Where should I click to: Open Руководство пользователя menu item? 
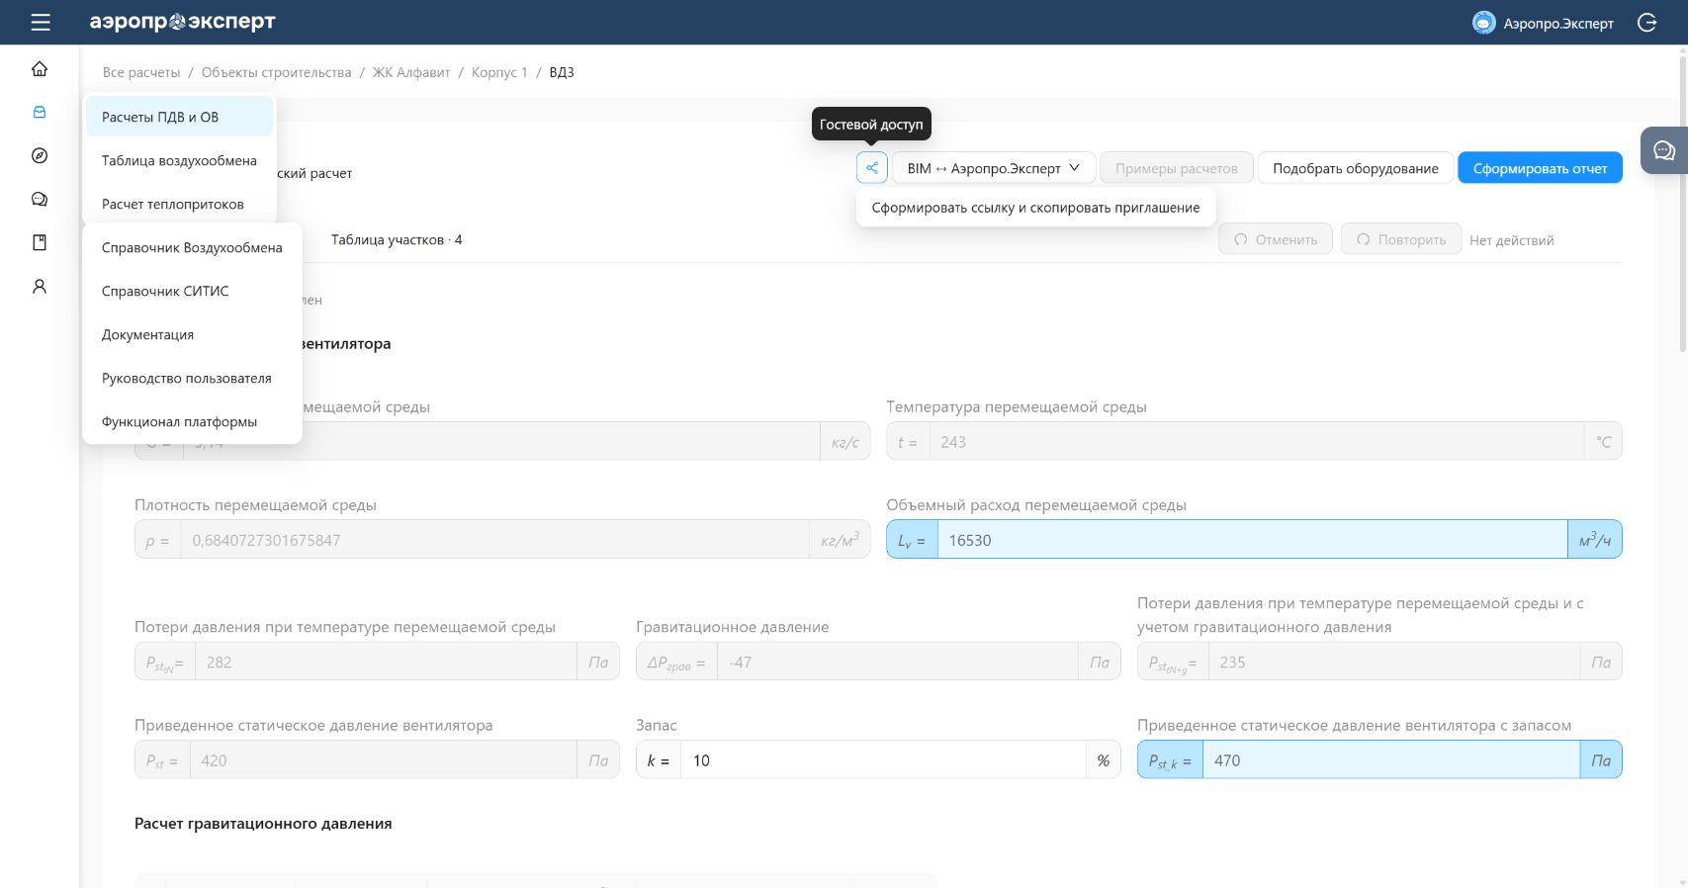[x=192, y=378]
